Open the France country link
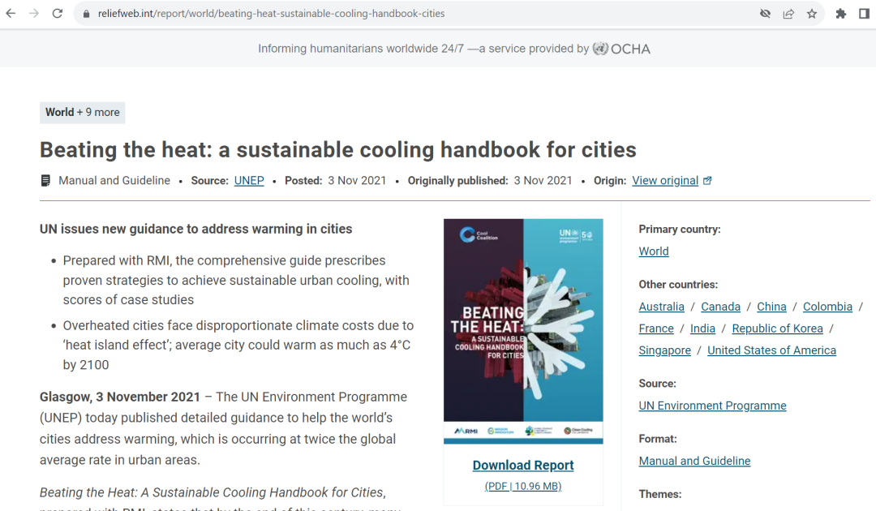Screen dimensions: 876x511 [x=656, y=328]
